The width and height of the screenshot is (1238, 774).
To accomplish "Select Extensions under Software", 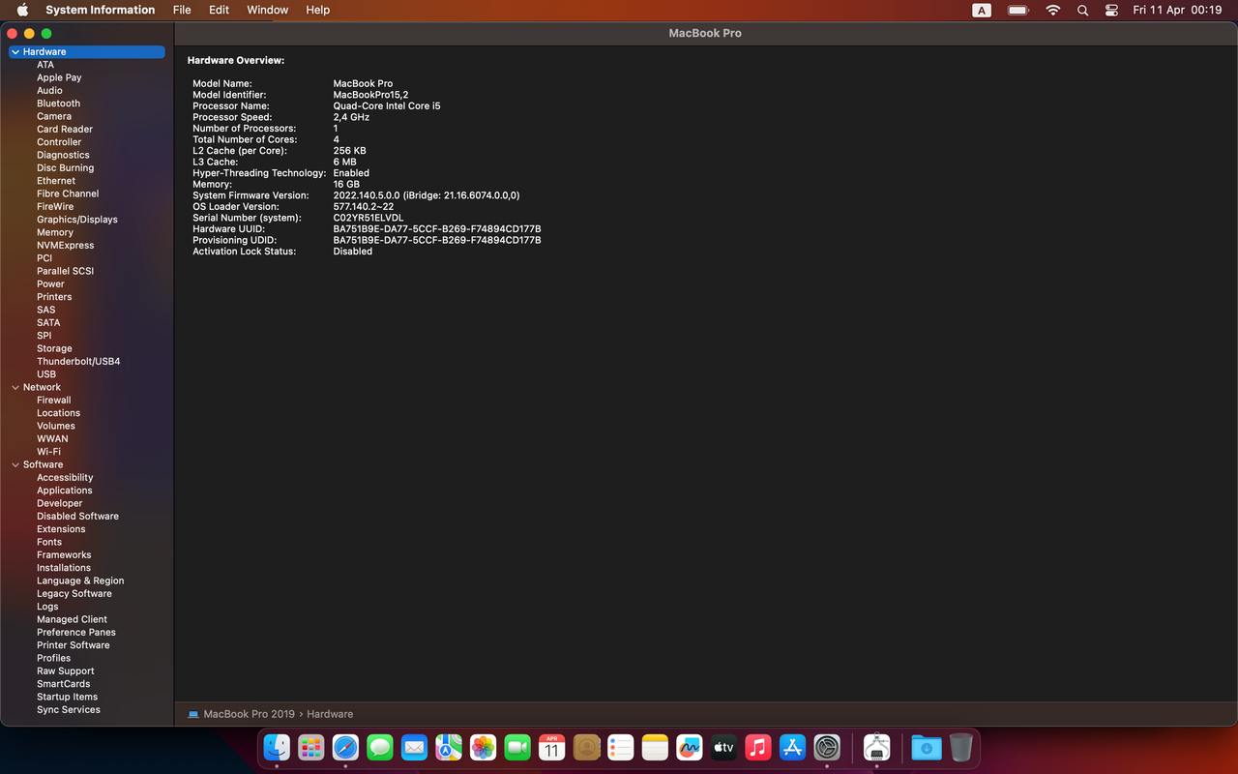I will [x=61, y=529].
